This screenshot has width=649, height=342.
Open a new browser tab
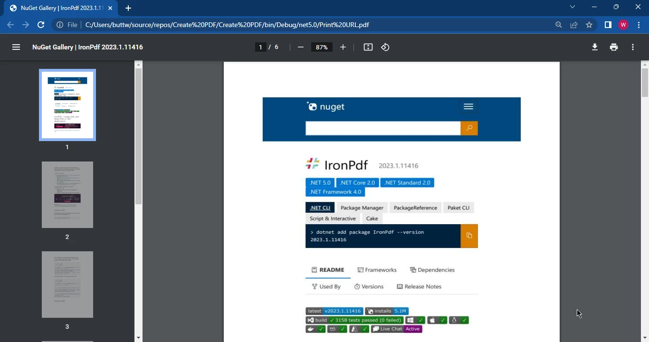(x=128, y=8)
